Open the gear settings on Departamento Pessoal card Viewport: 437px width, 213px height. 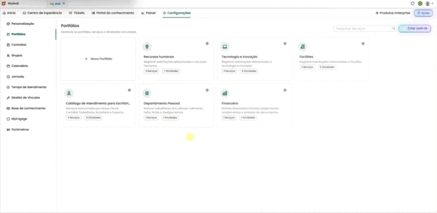click(x=207, y=90)
